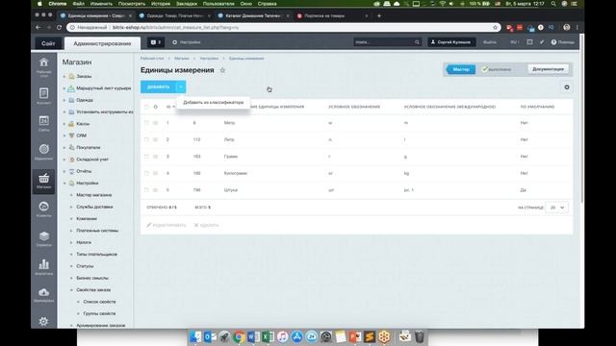Viewport: 616px width, 346px height.
Task: Open Службы доставки in settings tree
Action: (94, 207)
